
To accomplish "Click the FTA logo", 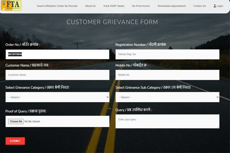I will click(x=11, y=5).
